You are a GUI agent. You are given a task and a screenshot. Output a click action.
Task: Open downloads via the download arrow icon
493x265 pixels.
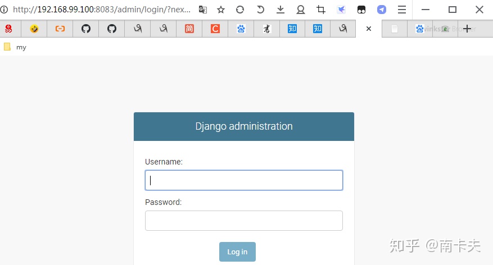[x=281, y=10]
